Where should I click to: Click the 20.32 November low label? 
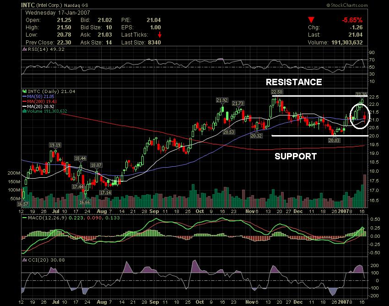(256, 136)
